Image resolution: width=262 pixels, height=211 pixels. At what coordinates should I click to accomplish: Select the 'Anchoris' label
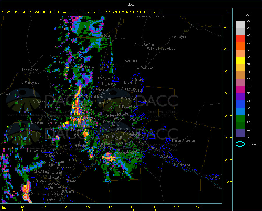tap(75, 160)
